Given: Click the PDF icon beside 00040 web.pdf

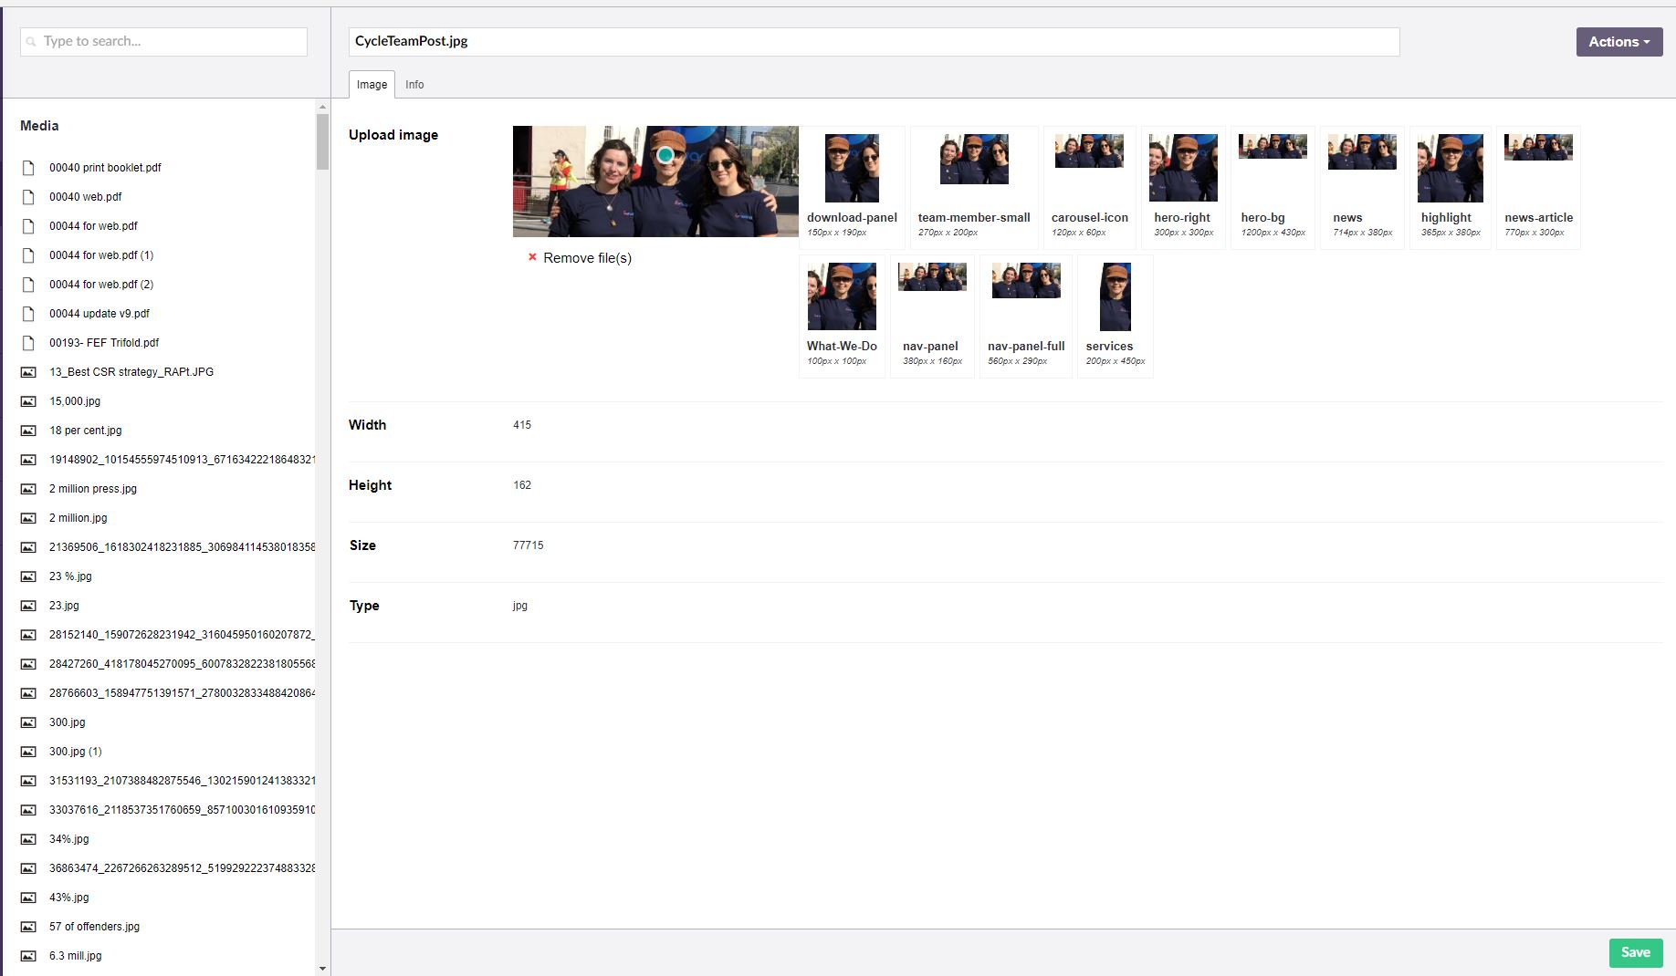Looking at the screenshot, I should tap(28, 197).
